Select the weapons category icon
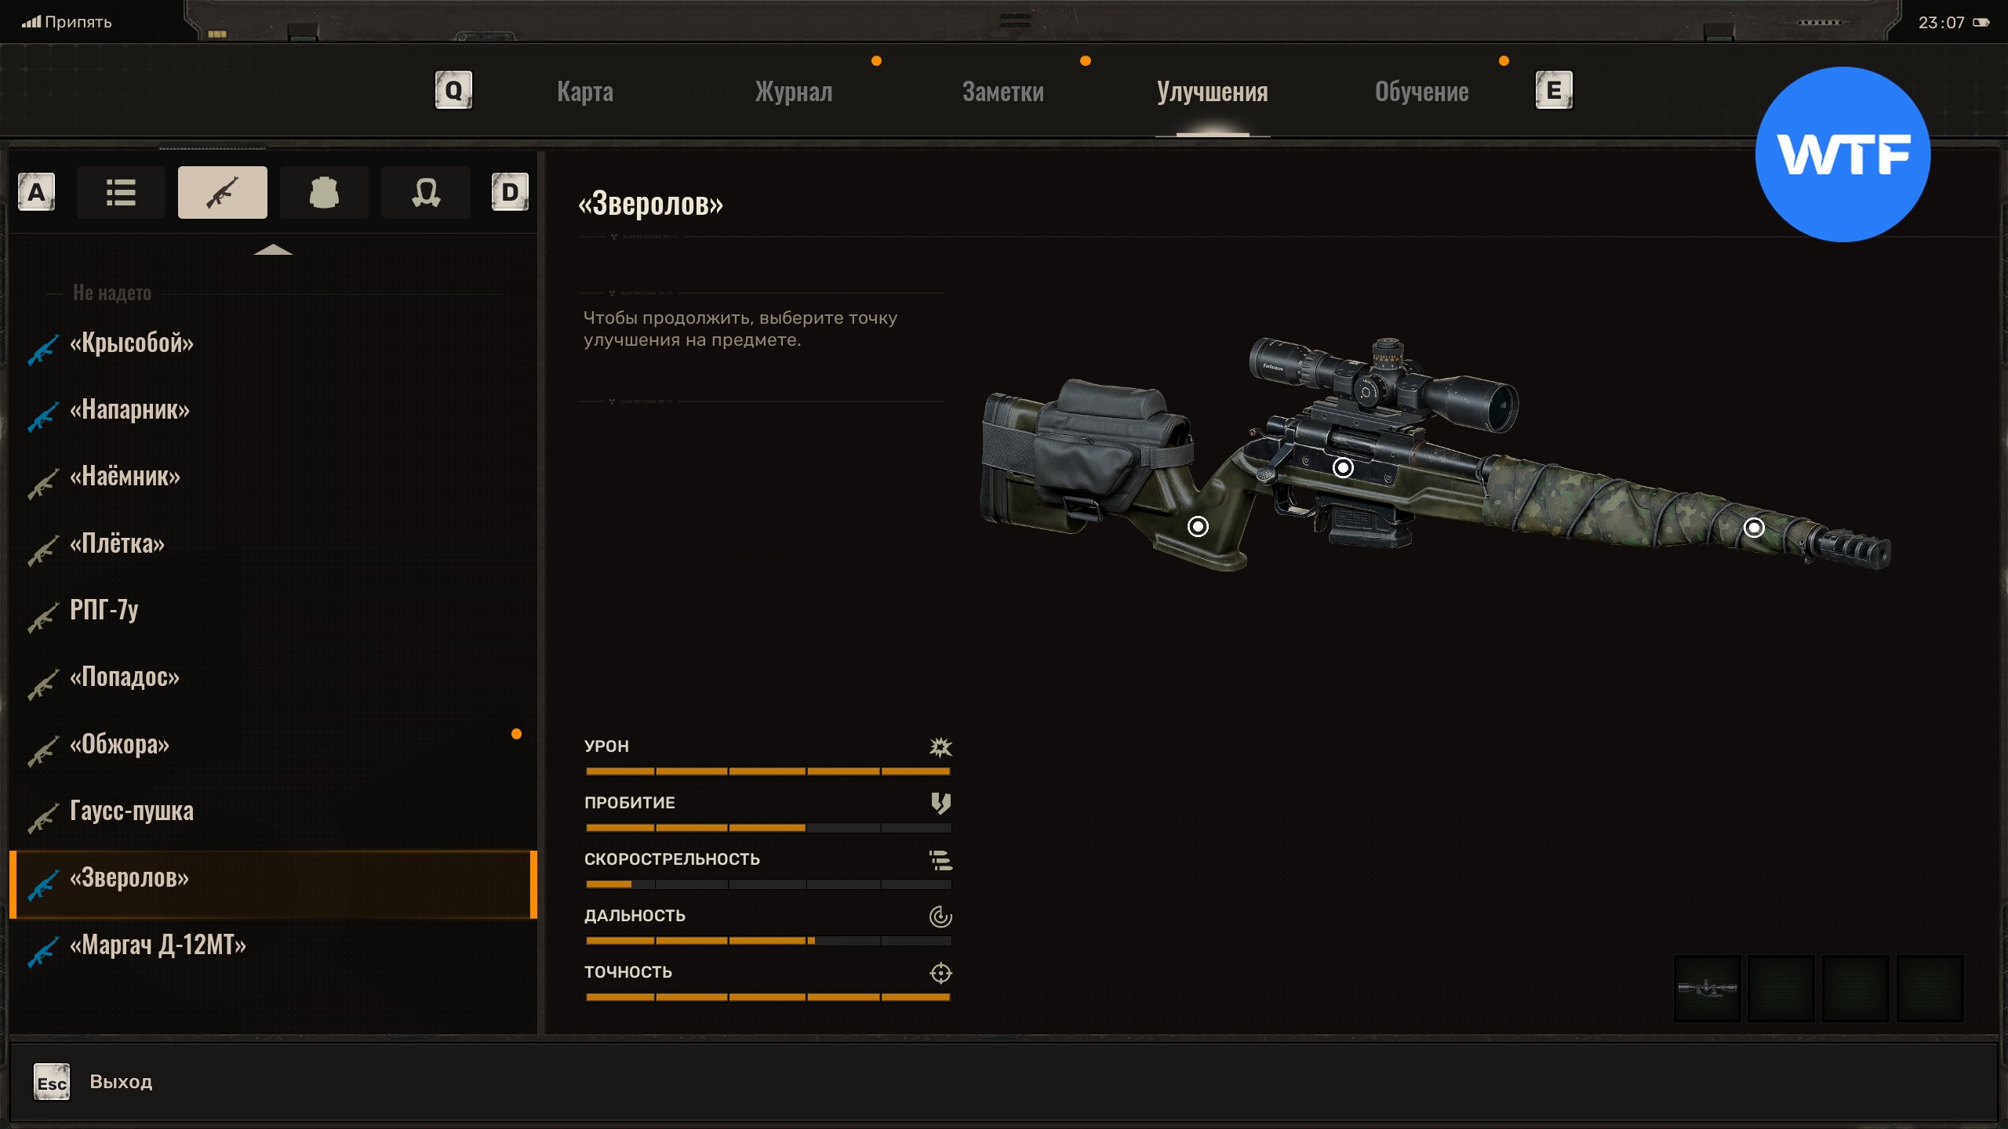Screen dimensions: 2008x1129 point(222,192)
